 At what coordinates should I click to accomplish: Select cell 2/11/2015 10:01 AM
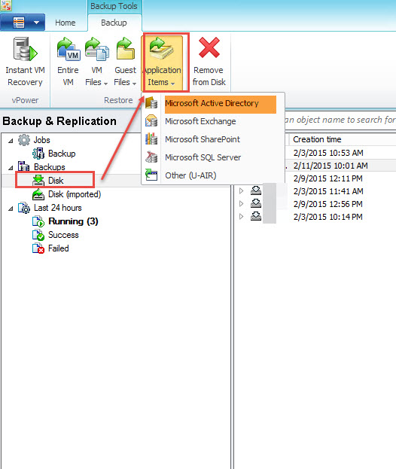[x=331, y=166]
